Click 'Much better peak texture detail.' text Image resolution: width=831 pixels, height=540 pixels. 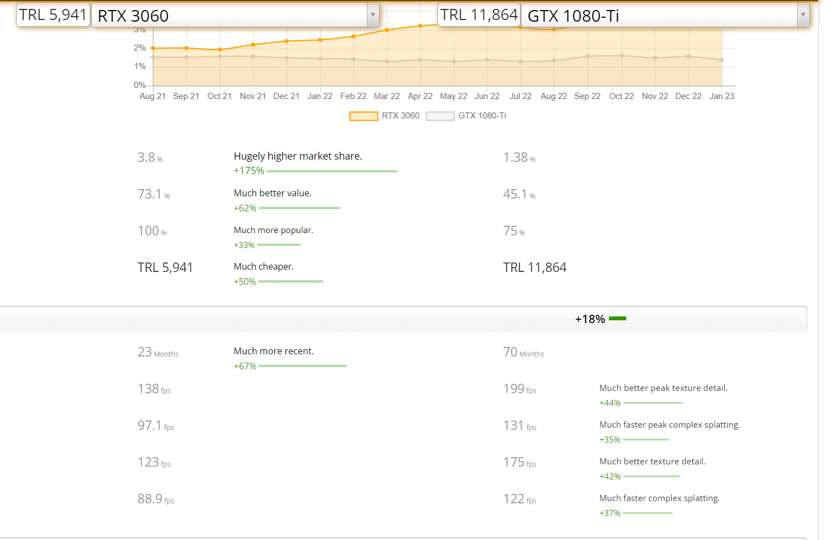(663, 388)
